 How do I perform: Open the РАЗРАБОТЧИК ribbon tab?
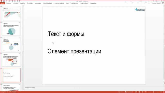(x=75, y=3)
